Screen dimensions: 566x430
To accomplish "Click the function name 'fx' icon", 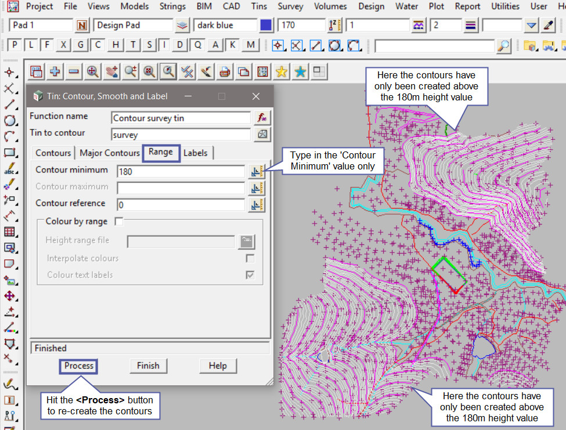I will pyautogui.click(x=261, y=118).
